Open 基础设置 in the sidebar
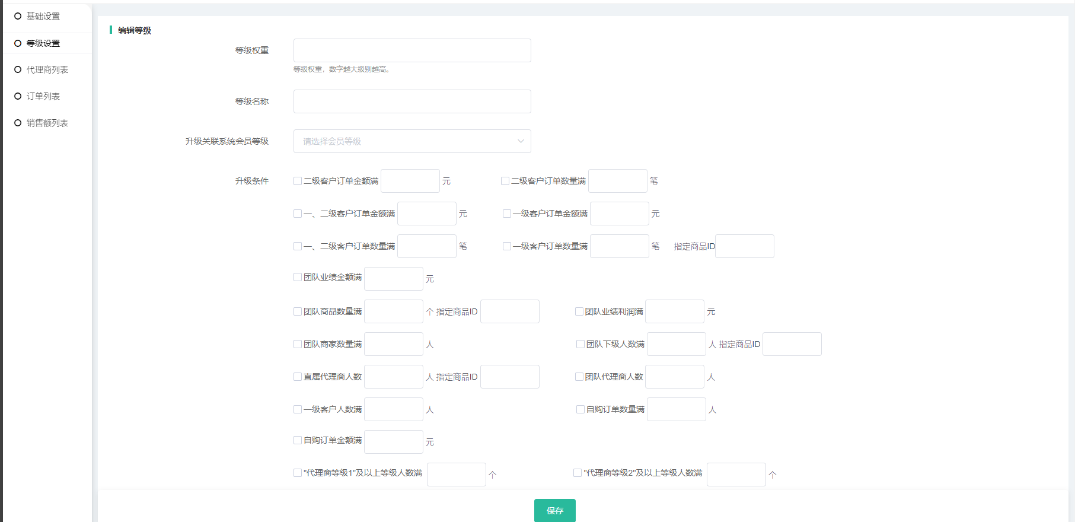 point(43,17)
